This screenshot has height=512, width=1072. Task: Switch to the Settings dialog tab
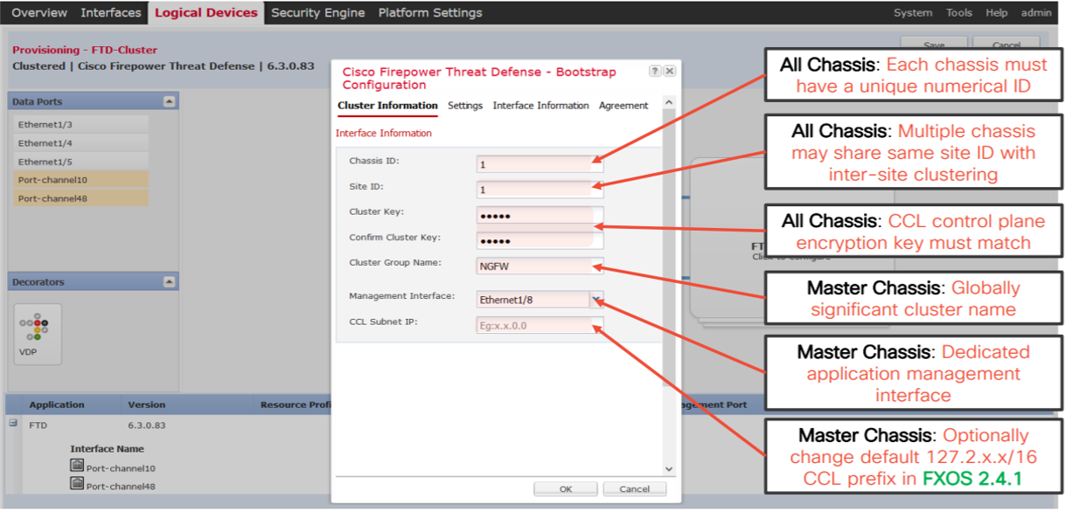(465, 106)
